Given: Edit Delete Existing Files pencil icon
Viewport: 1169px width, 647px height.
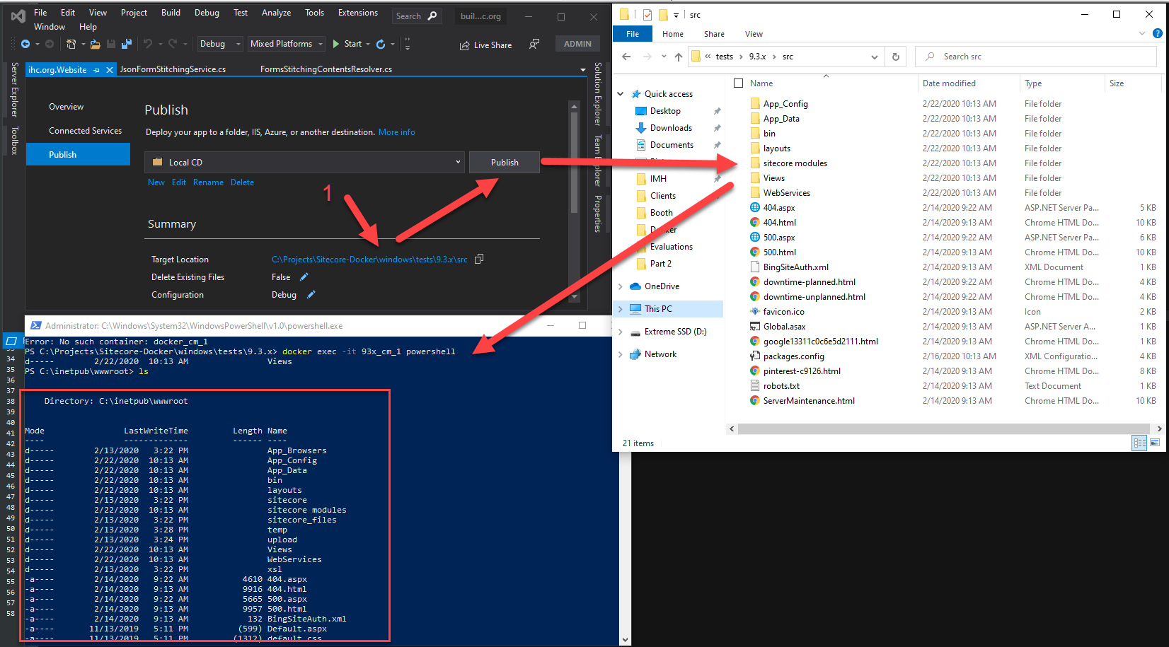Looking at the screenshot, I should click(x=304, y=276).
